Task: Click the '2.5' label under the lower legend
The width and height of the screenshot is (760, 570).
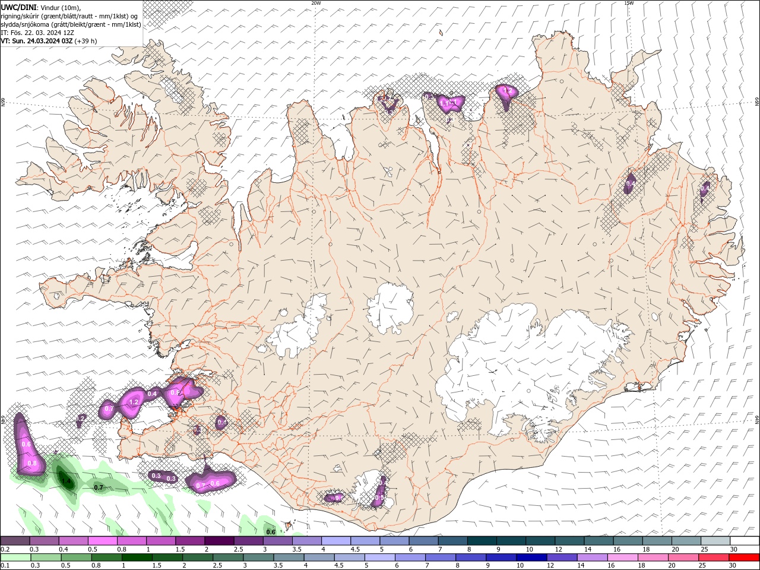Action: click(217, 566)
